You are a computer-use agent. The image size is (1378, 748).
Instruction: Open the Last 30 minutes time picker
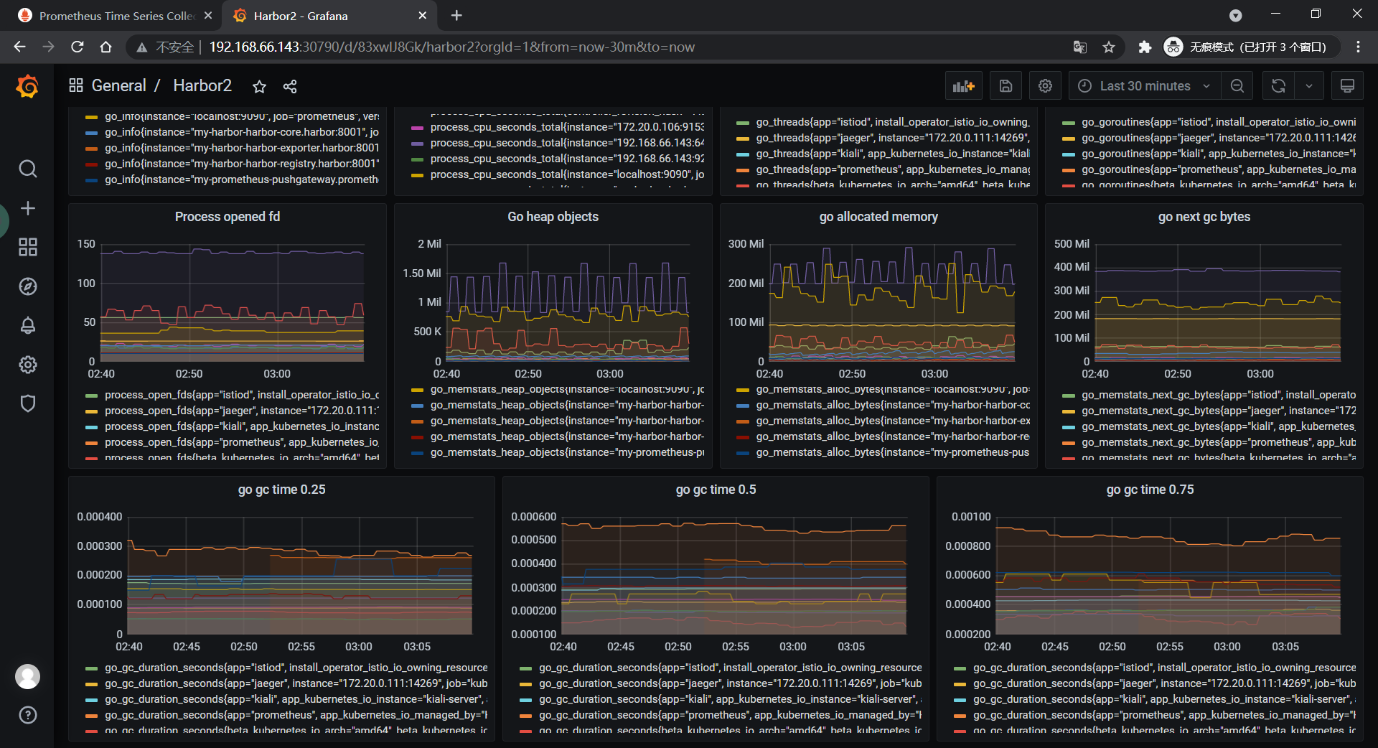click(x=1144, y=86)
